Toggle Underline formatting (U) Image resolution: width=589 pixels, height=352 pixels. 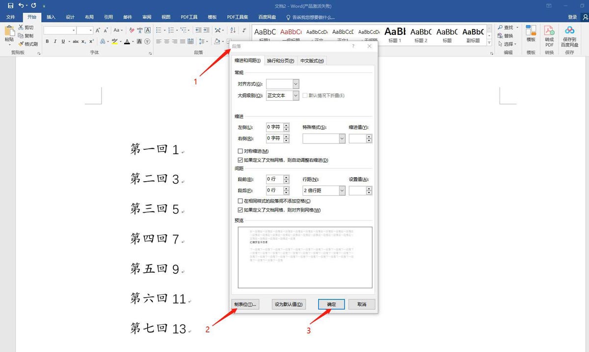(x=64, y=42)
